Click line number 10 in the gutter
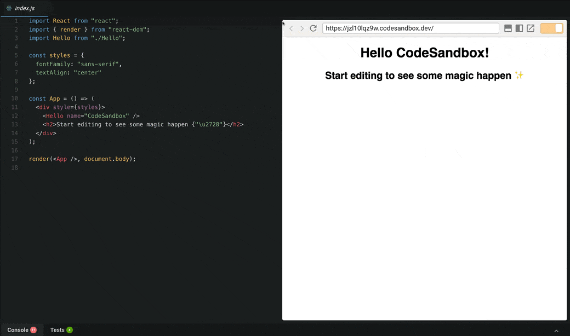Screen dimensions: 570x336 pyautogui.click(x=14, y=99)
